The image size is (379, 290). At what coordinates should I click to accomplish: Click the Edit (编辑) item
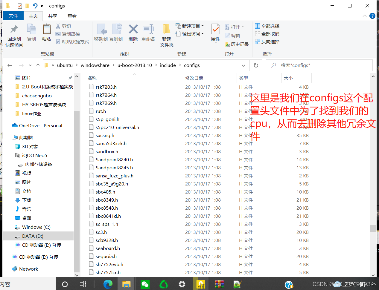click(x=232, y=36)
